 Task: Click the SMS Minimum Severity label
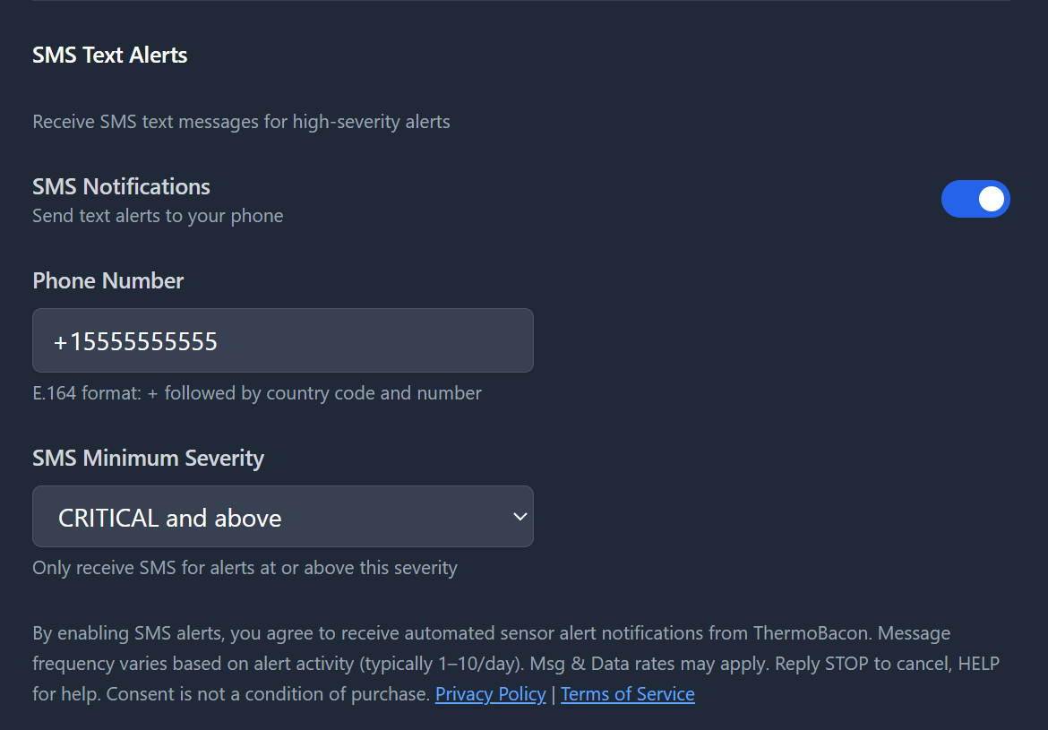click(148, 458)
